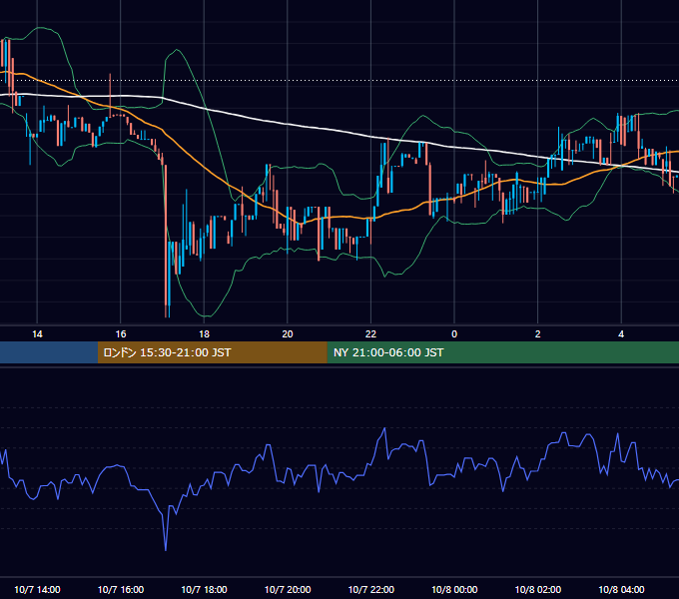This screenshot has width=679, height=599.
Task: Click the 2 hour label on price chart axis
Action: 537,334
